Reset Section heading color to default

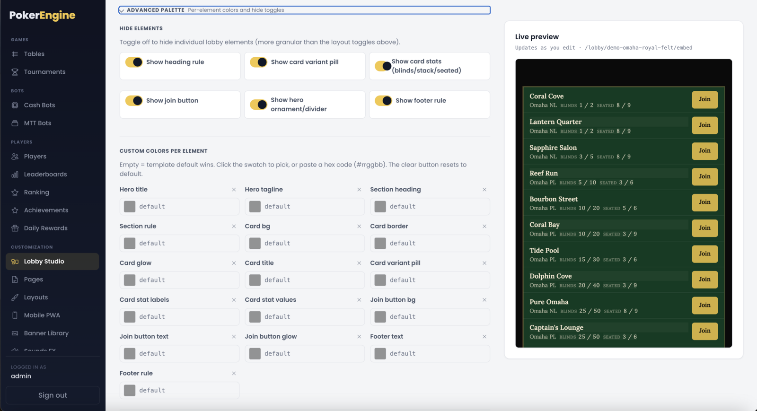click(484, 190)
